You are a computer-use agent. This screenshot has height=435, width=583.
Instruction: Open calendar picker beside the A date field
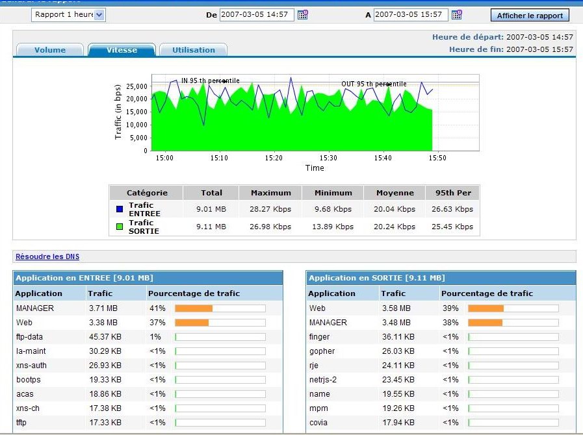(x=457, y=15)
